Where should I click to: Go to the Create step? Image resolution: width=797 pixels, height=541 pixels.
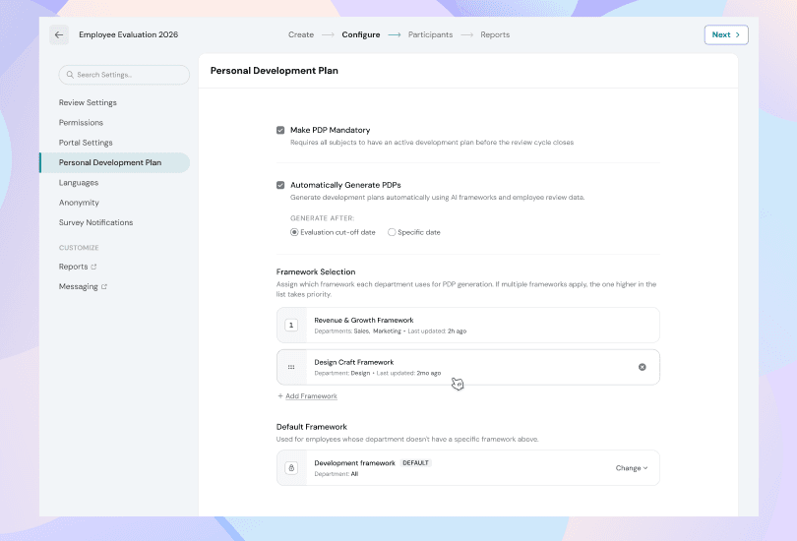301,34
